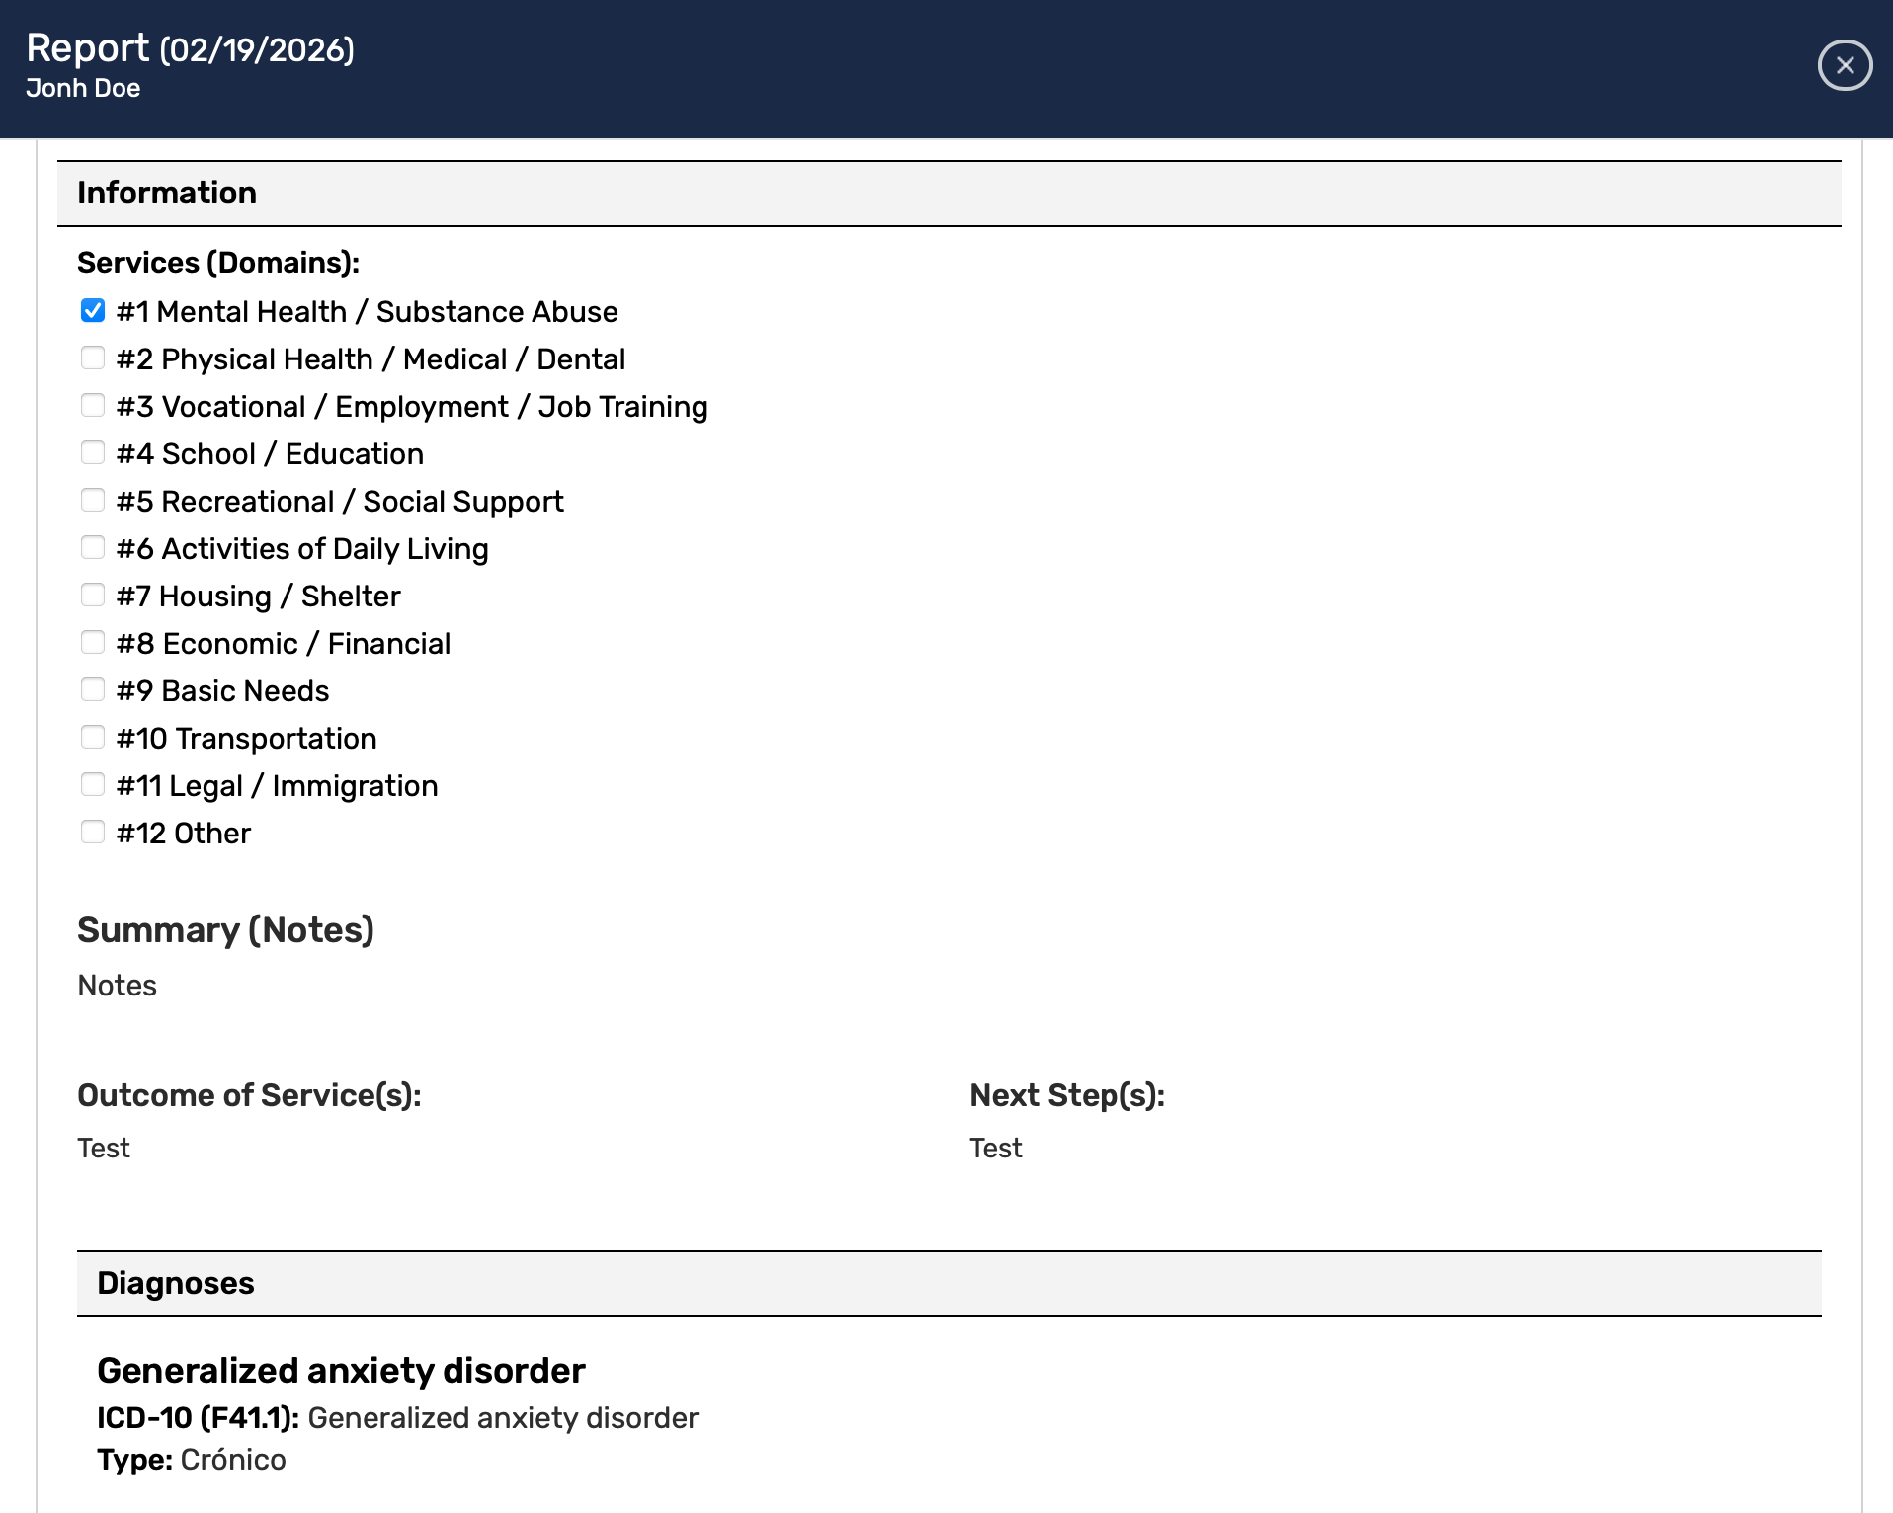This screenshot has width=1893, height=1513.
Task: Check #2 Physical Health / Medical / Dental
Action: (93, 358)
